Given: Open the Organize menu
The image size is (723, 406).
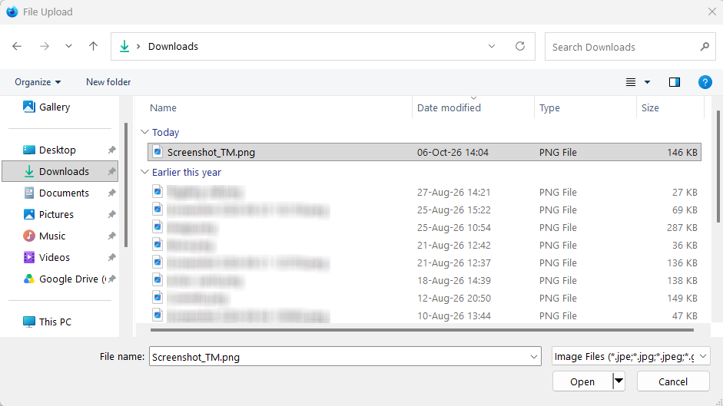Looking at the screenshot, I should [x=38, y=82].
